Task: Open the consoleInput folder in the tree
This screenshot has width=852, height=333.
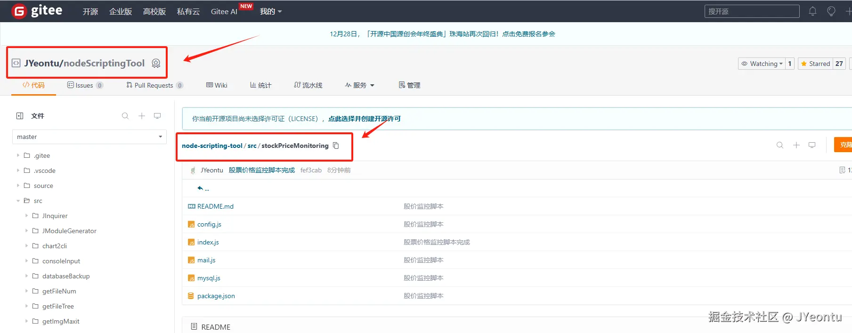Action: pyautogui.click(x=61, y=261)
